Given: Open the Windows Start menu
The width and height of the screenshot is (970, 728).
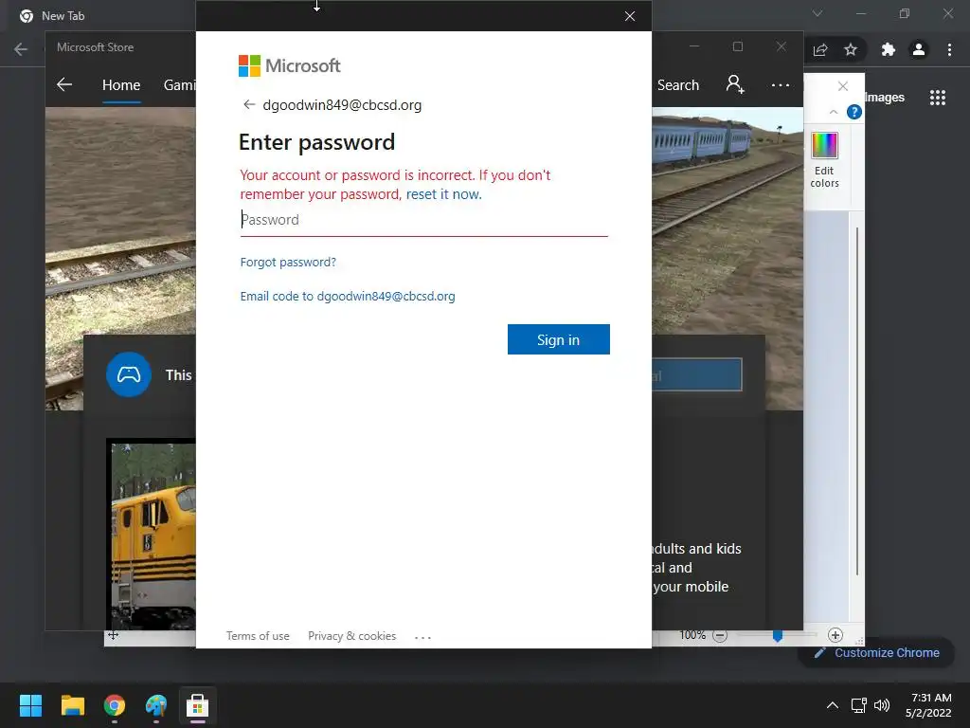Looking at the screenshot, I should tap(30, 705).
